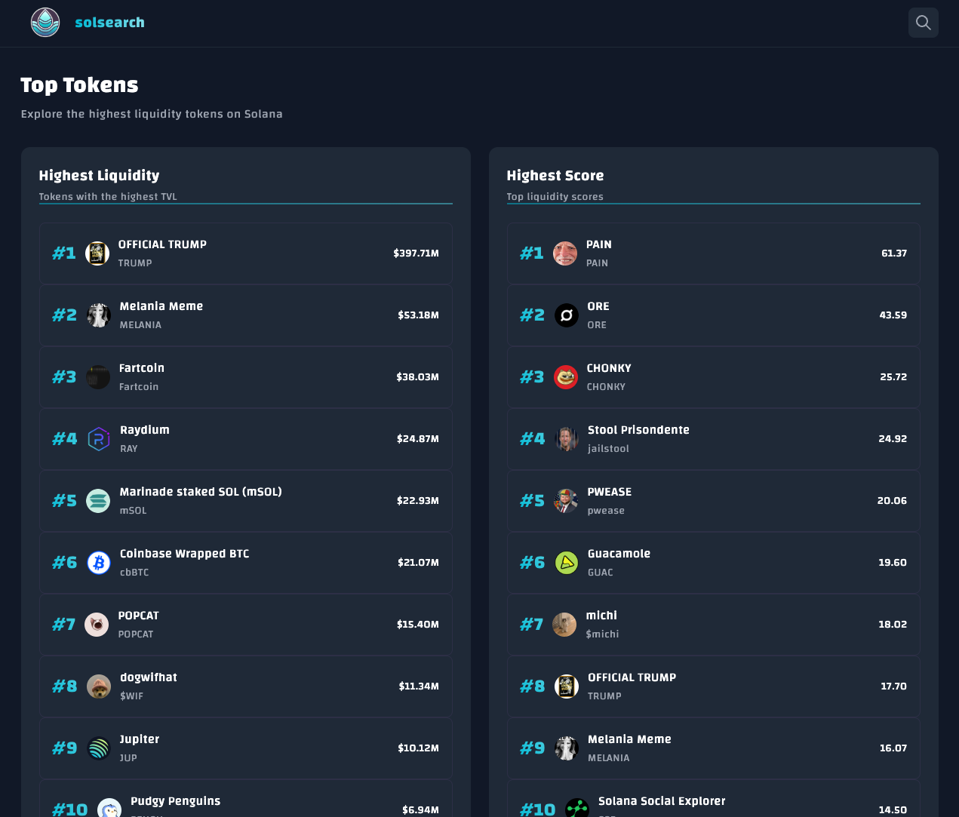The width and height of the screenshot is (959, 817).
Task: Click the PWEASE token icon
Action: tap(566, 501)
